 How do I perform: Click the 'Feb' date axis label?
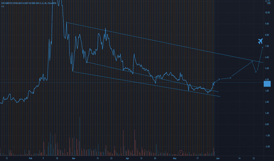(31, 158)
